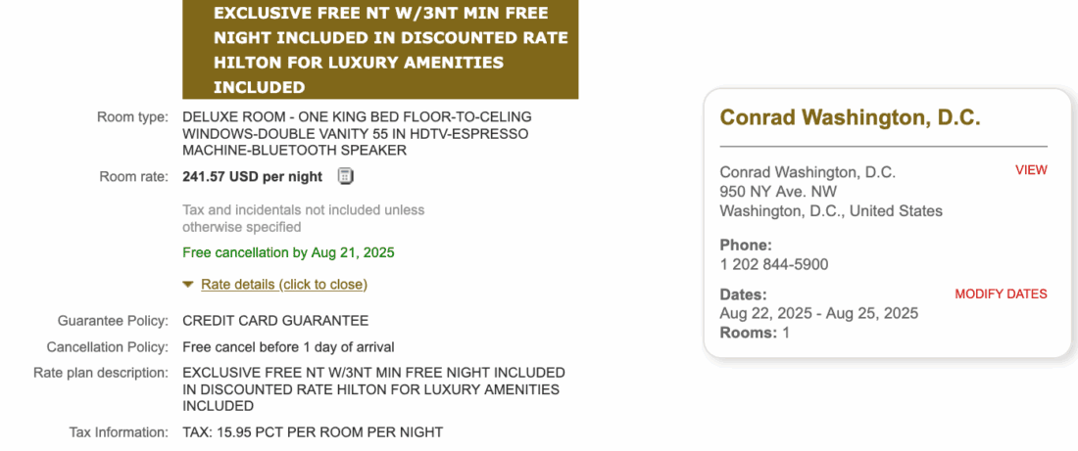This screenshot has height=451, width=1078.
Task: Click the green free cancellation notice
Action: (x=288, y=252)
